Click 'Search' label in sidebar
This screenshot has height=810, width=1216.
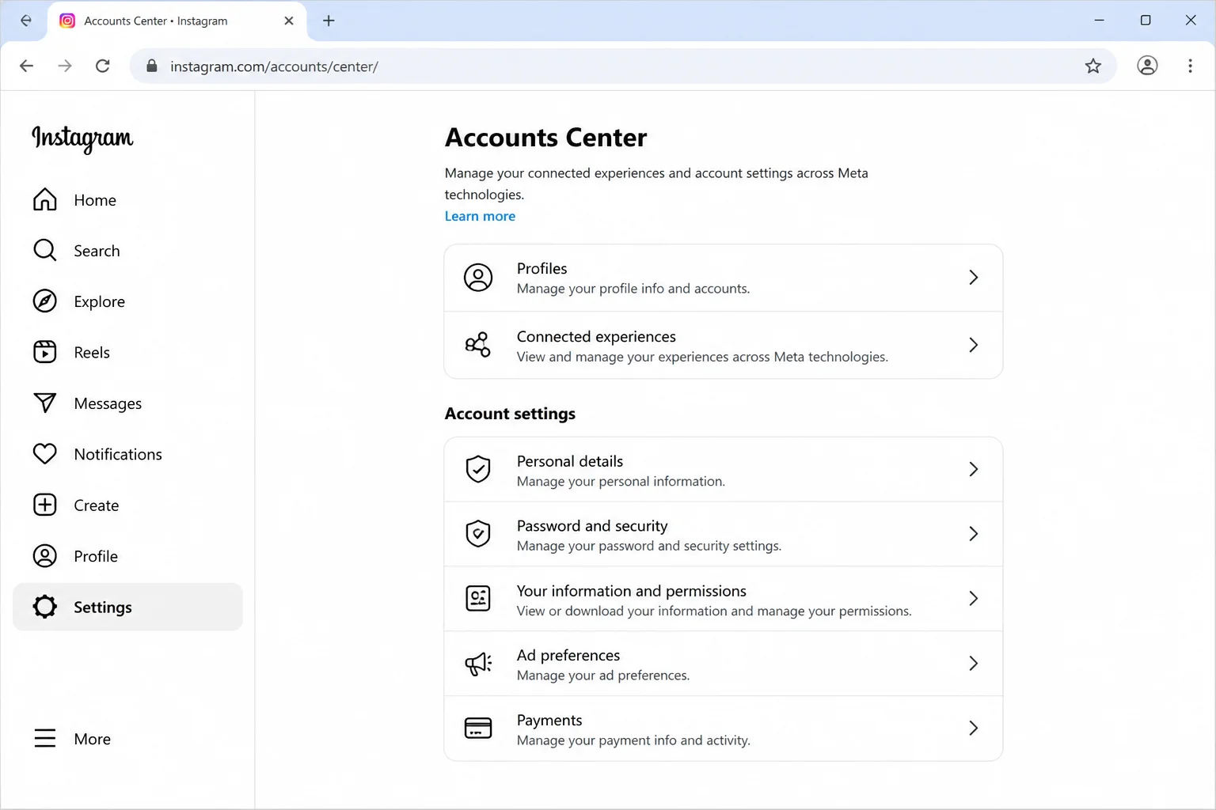[x=97, y=251]
